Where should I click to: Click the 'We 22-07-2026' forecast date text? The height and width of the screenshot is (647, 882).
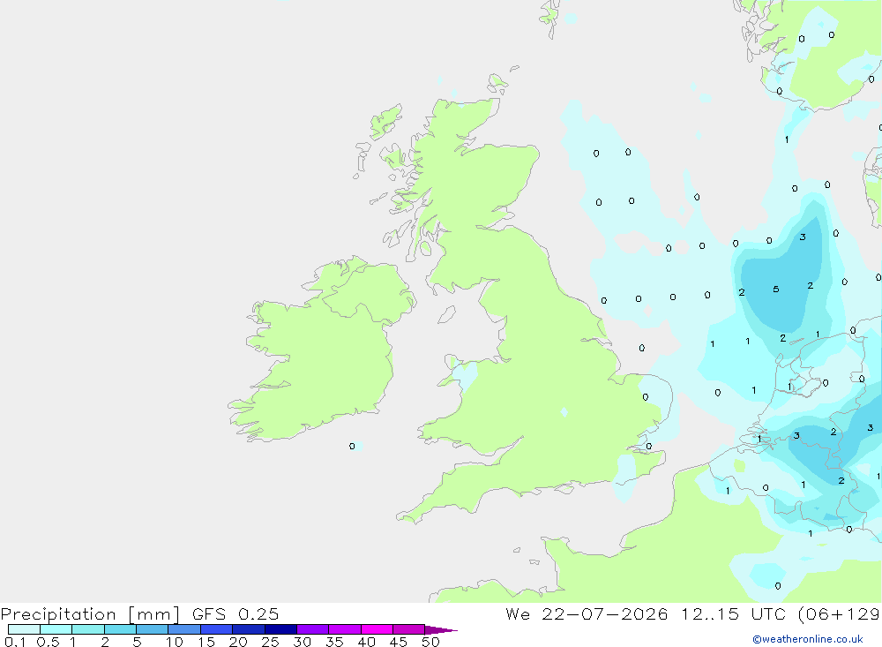pos(587,614)
